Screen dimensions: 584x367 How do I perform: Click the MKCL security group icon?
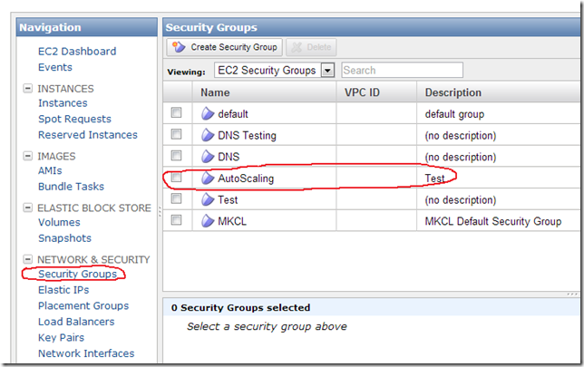coord(208,221)
